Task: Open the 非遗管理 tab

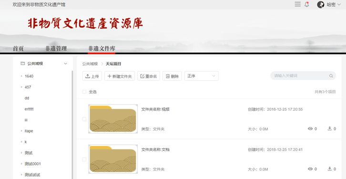Action: pos(56,49)
